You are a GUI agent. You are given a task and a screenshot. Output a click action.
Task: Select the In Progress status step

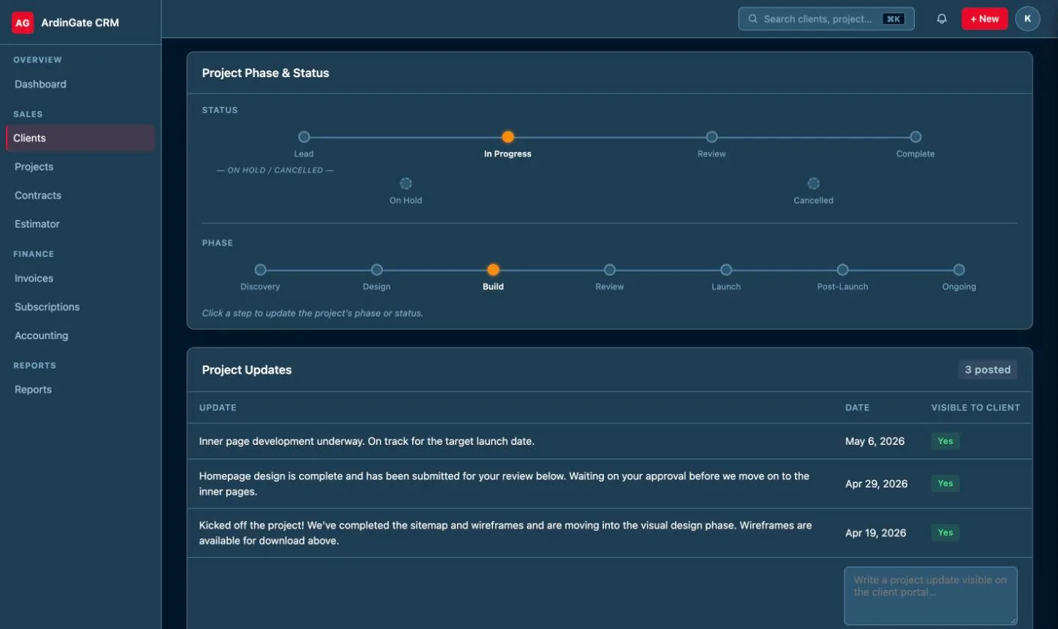(x=508, y=137)
